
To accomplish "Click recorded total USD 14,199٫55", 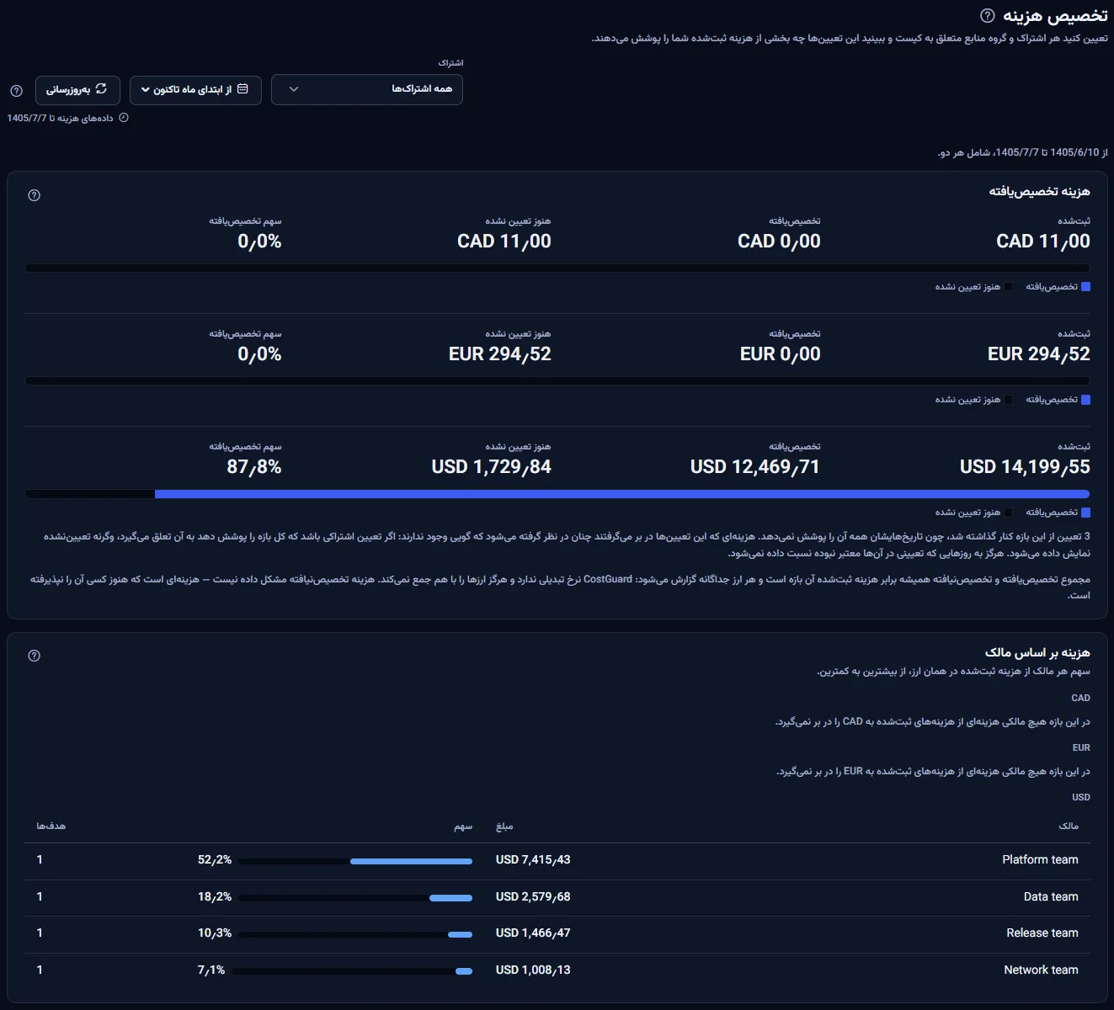I will pos(1025,467).
